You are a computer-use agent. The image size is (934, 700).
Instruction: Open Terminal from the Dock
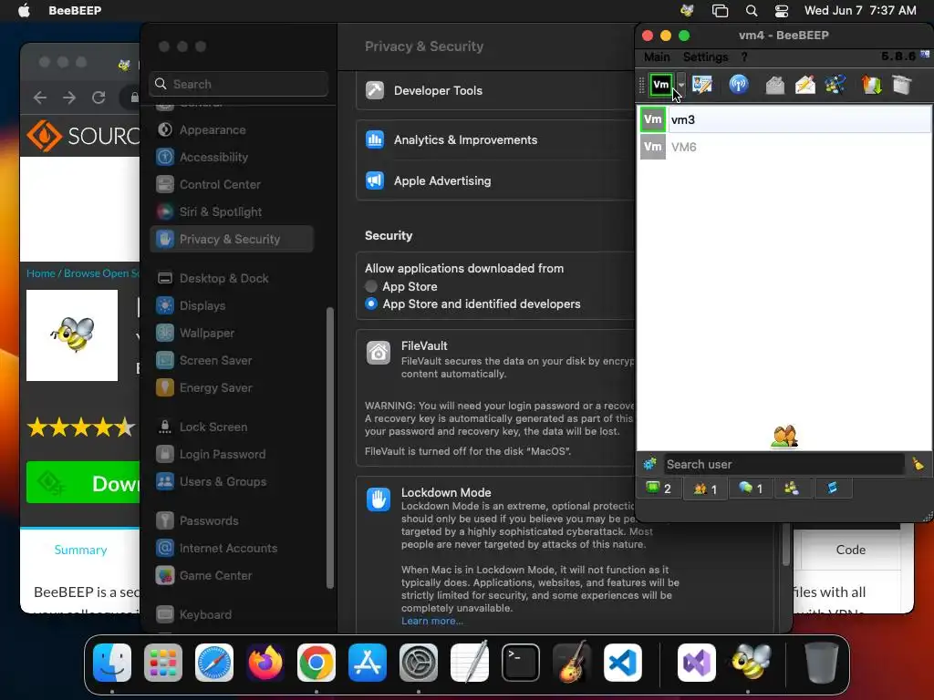[521, 663]
